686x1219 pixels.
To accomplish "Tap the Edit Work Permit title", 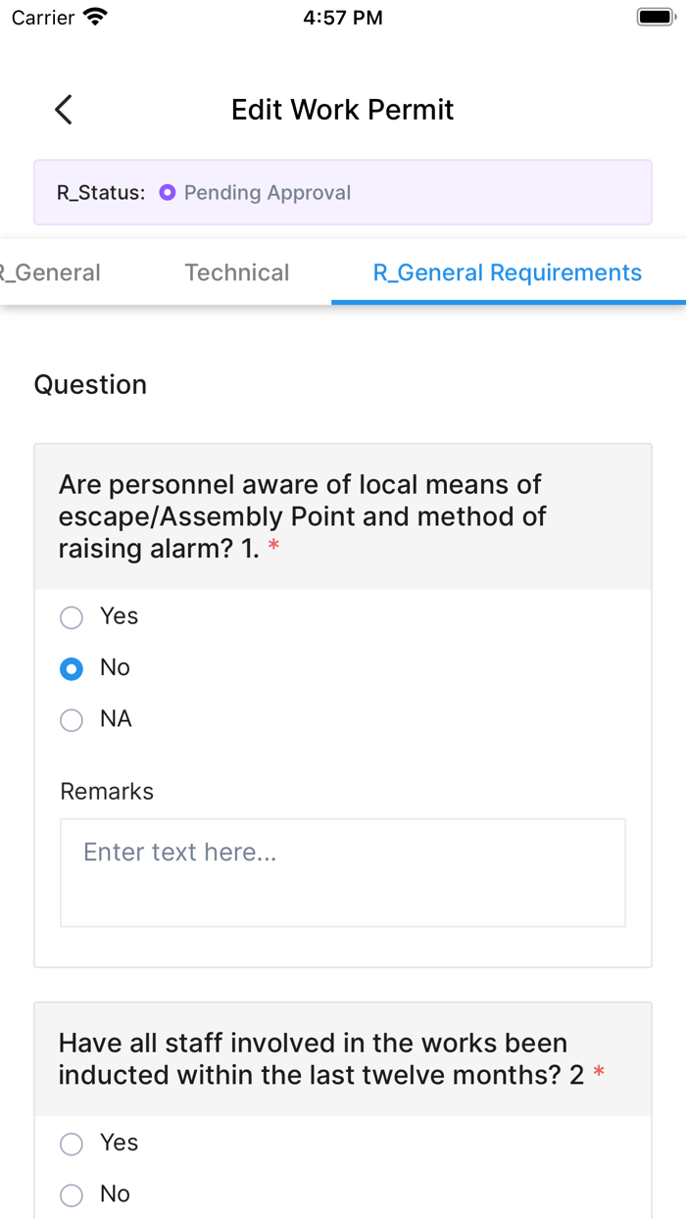I will click(342, 109).
